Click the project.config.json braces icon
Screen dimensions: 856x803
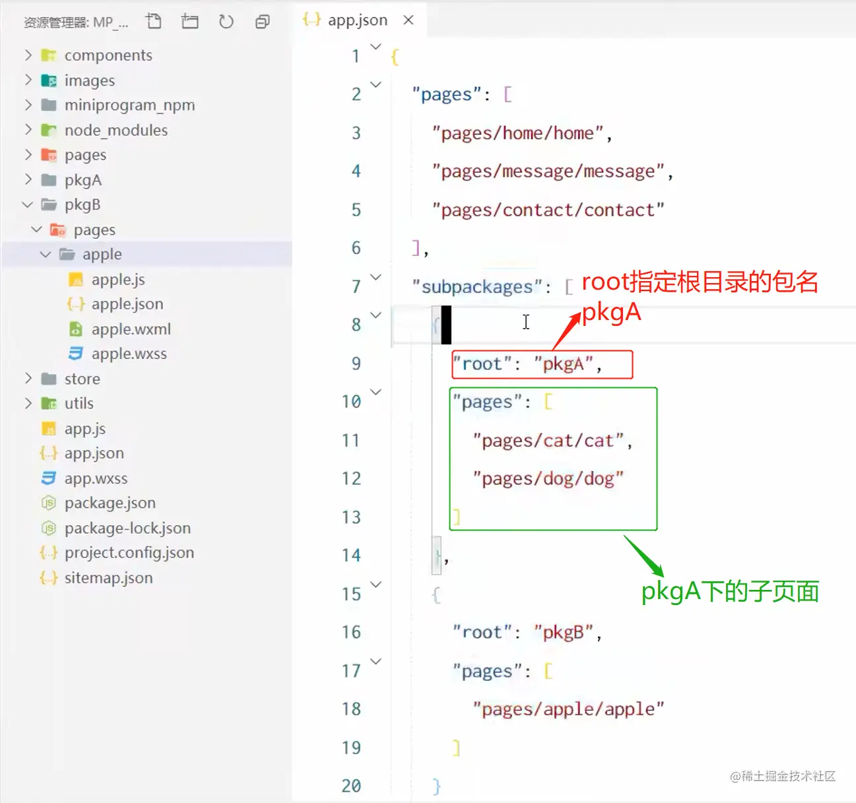(x=49, y=552)
